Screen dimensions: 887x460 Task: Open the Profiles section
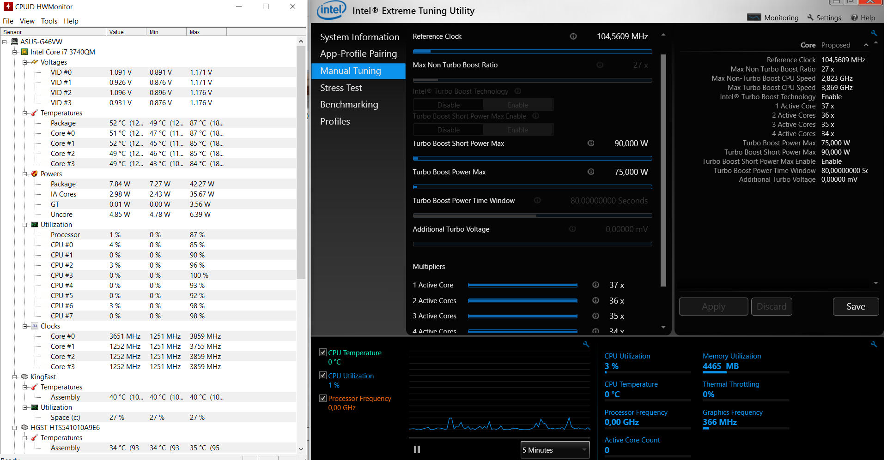(335, 121)
